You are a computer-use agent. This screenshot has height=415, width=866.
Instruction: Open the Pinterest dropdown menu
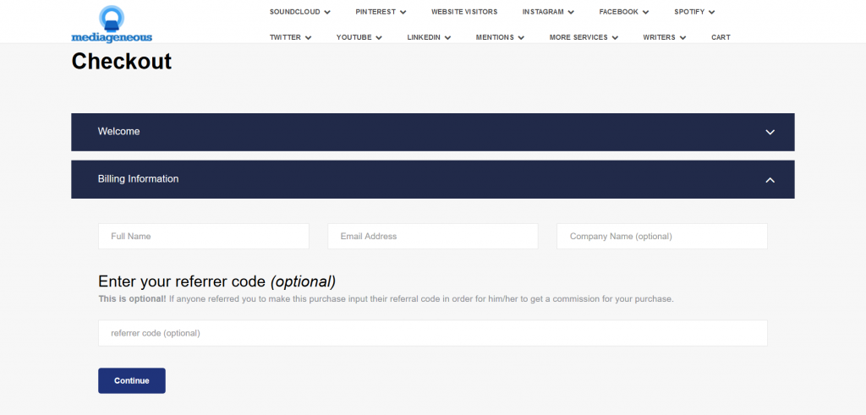[x=381, y=12]
